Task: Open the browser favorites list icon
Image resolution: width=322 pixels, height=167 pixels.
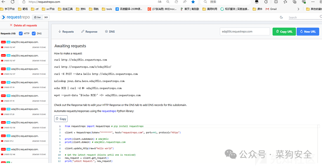Action: tap(285, 2)
